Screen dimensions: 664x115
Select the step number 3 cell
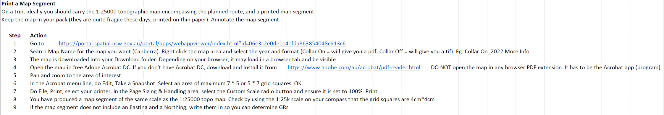click(15, 59)
